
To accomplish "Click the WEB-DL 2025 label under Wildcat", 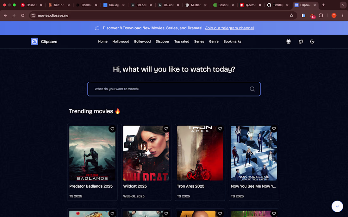I will [x=134, y=196].
